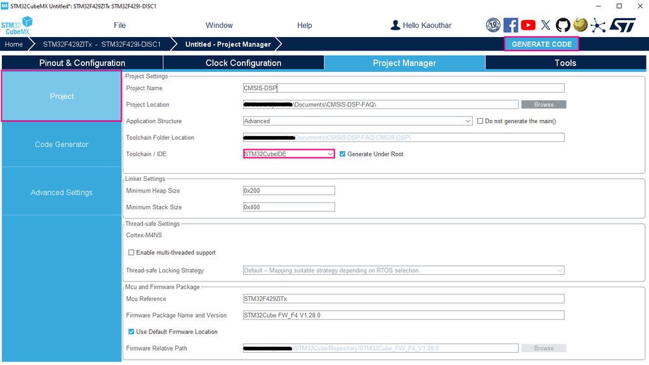Viewport: 649px width, 365px height.
Task: Open the Advanced Settings section
Action: (62, 193)
